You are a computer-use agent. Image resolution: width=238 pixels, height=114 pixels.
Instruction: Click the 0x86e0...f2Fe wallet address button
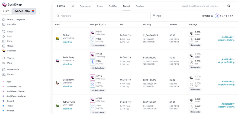pyautogui.click(x=24, y=11)
